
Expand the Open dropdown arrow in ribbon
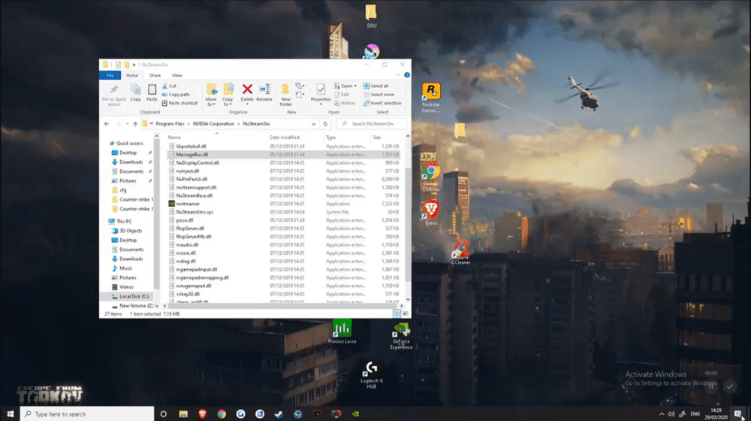pos(355,86)
